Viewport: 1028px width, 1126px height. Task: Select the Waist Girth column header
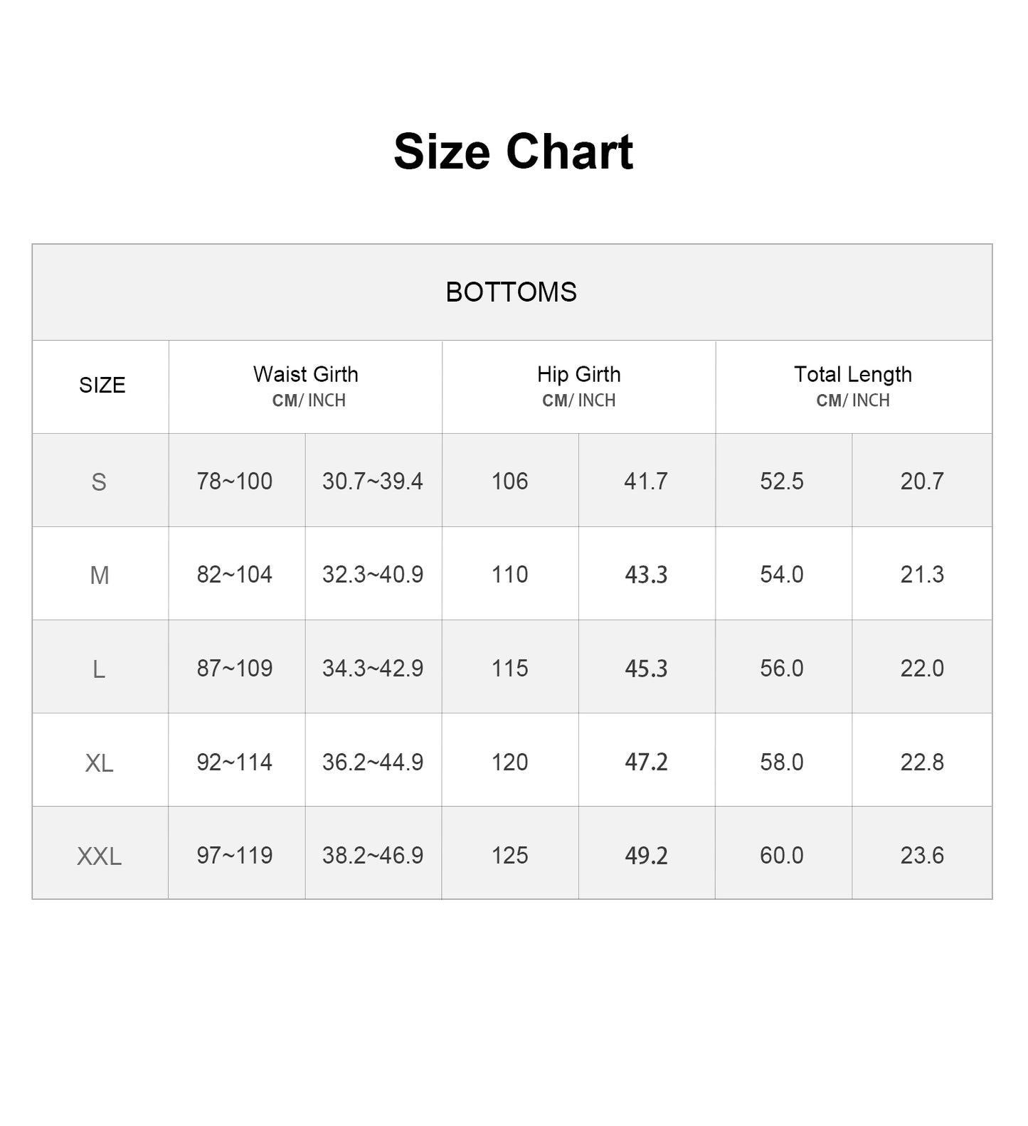[306, 375]
